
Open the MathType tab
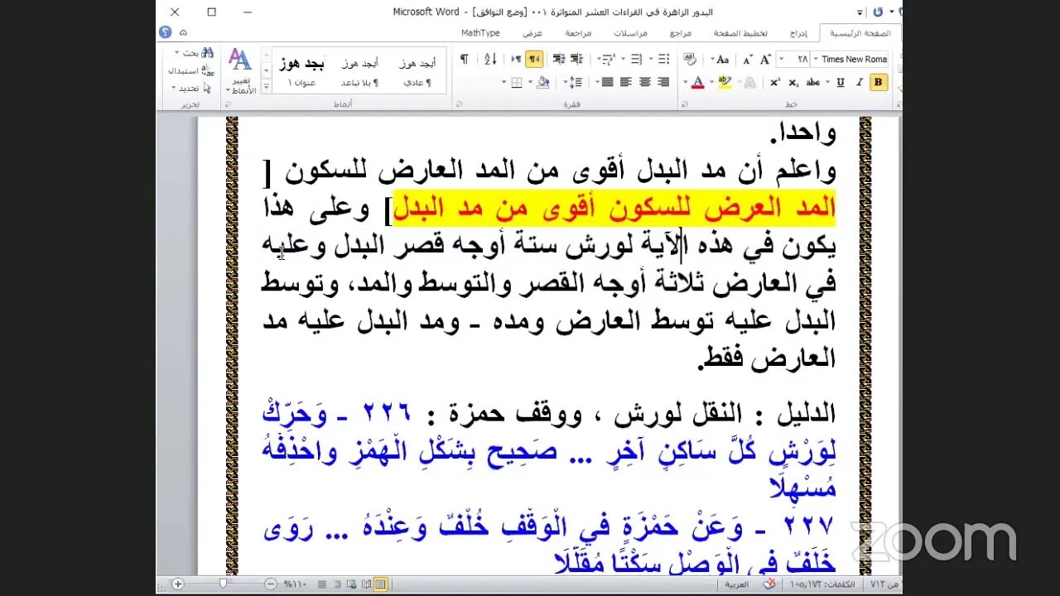(x=480, y=33)
